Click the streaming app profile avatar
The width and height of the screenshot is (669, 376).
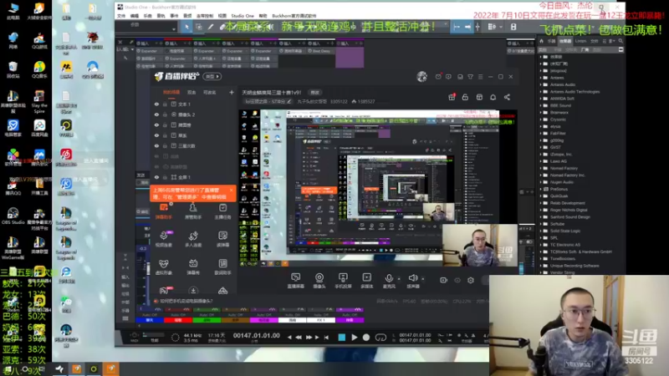(422, 77)
